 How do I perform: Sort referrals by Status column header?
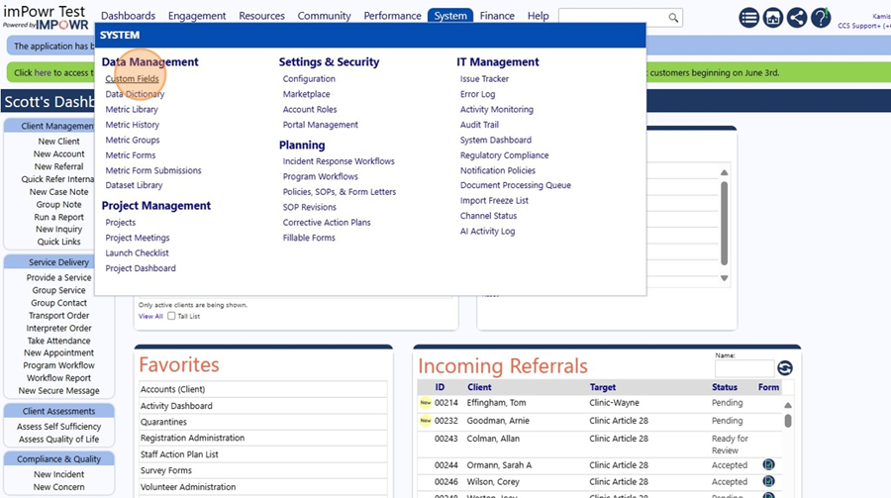[725, 387]
